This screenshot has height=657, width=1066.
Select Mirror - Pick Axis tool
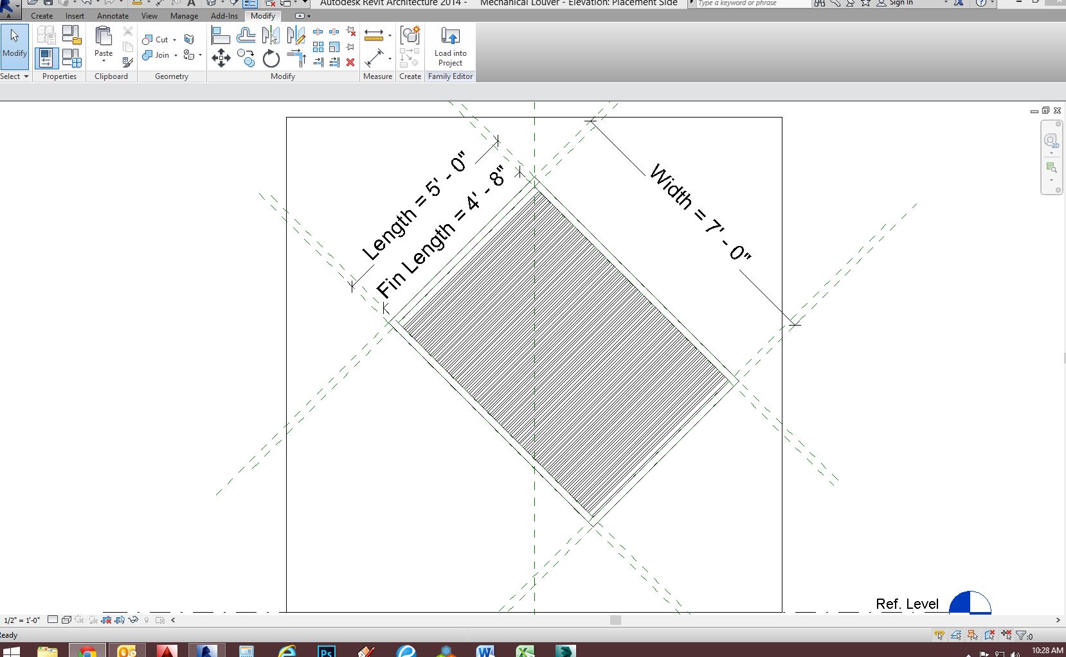[x=271, y=35]
